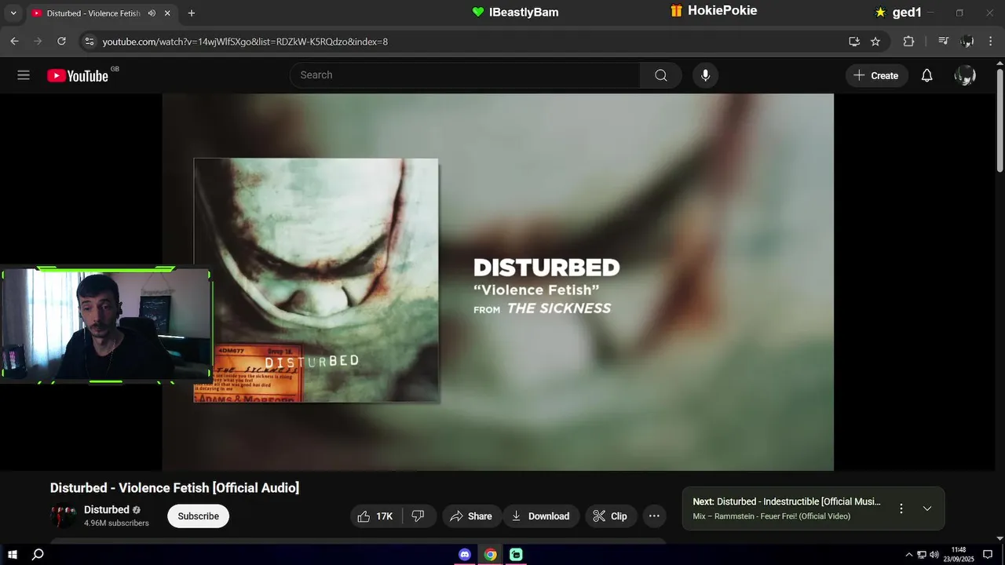Create a Clip of the video
The height and width of the screenshot is (565, 1005).
pos(610,516)
